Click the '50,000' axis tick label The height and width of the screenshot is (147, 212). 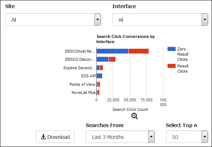click(130, 100)
